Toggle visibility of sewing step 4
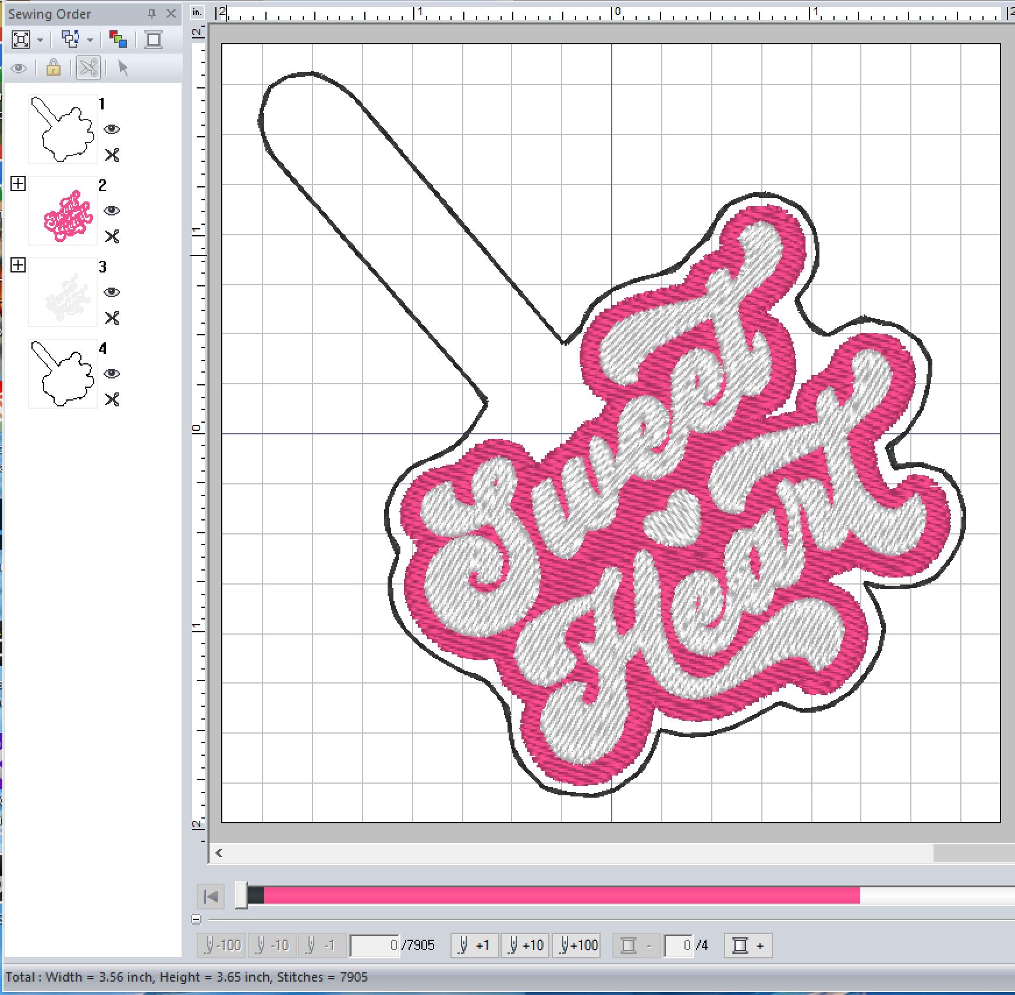Screen dimensions: 1015x995 112,374
